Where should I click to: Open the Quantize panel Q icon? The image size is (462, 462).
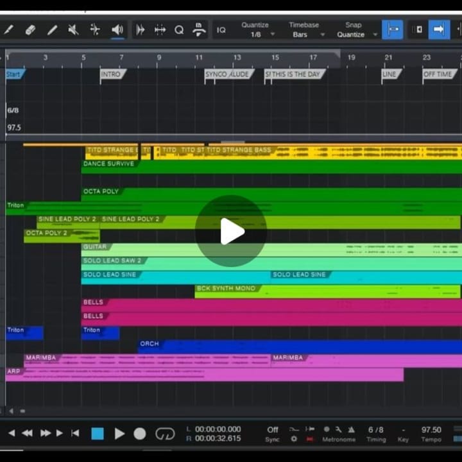179,30
